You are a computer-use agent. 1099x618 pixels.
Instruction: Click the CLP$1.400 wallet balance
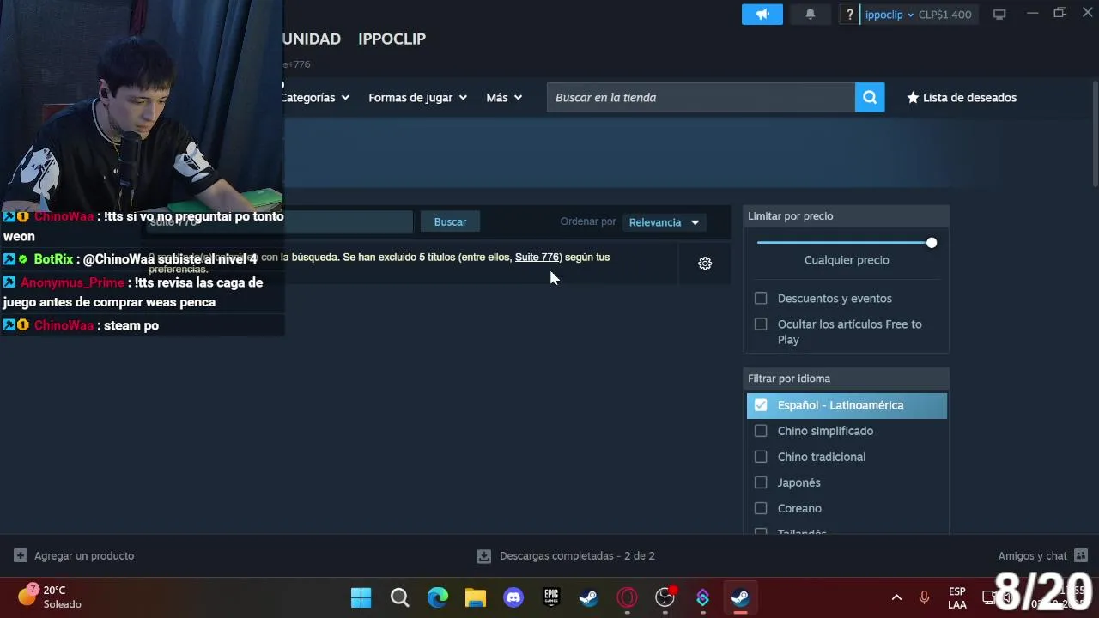click(945, 15)
